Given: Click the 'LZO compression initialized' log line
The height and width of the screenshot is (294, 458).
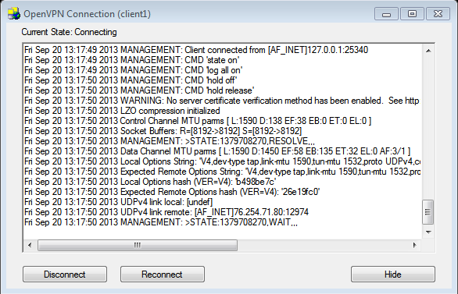Looking at the screenshot, I should (x=122, y=111).
